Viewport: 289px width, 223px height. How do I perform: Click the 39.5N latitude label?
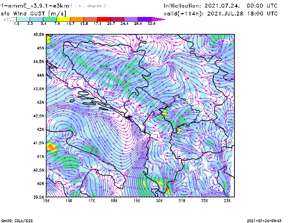[x=39, y=197]
